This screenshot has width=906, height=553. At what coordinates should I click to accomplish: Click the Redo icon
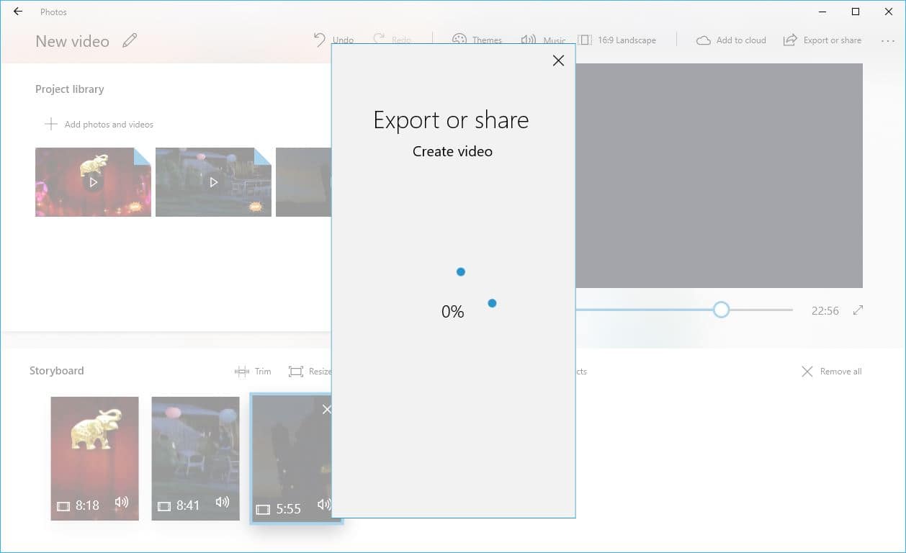[380, 40]
